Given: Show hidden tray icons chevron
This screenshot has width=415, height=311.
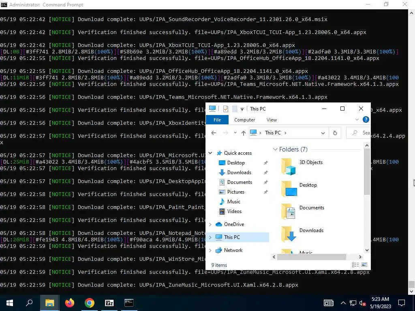Looking at the screenshot, I should coord(343,303).
